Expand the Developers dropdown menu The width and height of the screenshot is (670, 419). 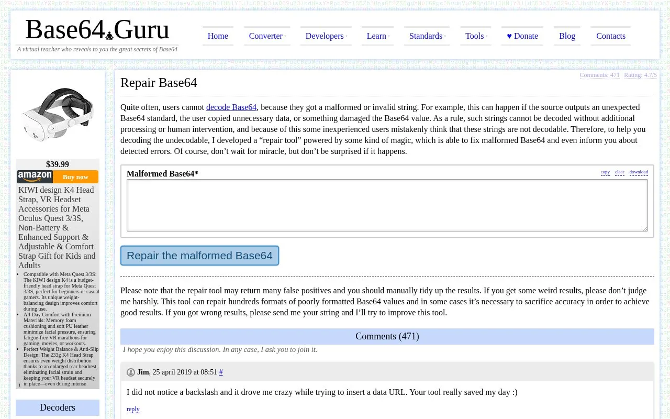tap(326, 36)
